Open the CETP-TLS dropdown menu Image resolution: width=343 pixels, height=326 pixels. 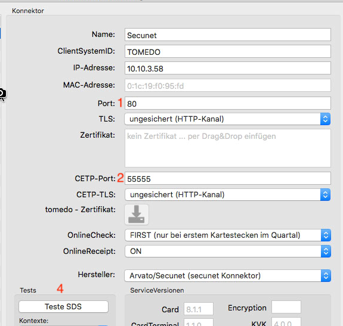(x=227, y=195)
